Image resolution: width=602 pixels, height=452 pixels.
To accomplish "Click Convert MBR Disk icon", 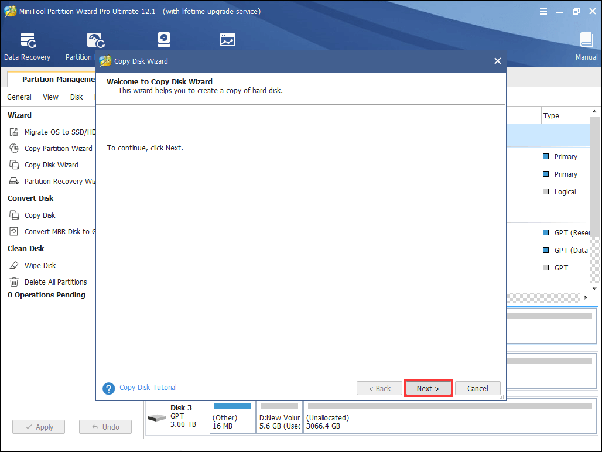I will tap(14, 232).
